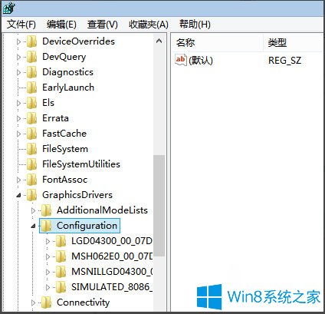Select the EarlyLaunch folder icon
Screen dimensions: 325x314
point(32,88)
